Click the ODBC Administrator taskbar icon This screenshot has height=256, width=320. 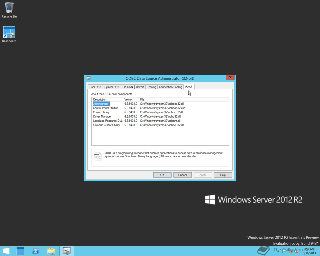pyautogui.click(x=67, y=251)
